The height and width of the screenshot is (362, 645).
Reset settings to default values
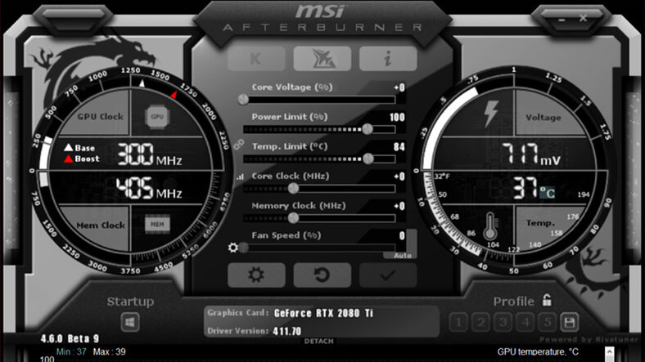[x=322, y=275]
